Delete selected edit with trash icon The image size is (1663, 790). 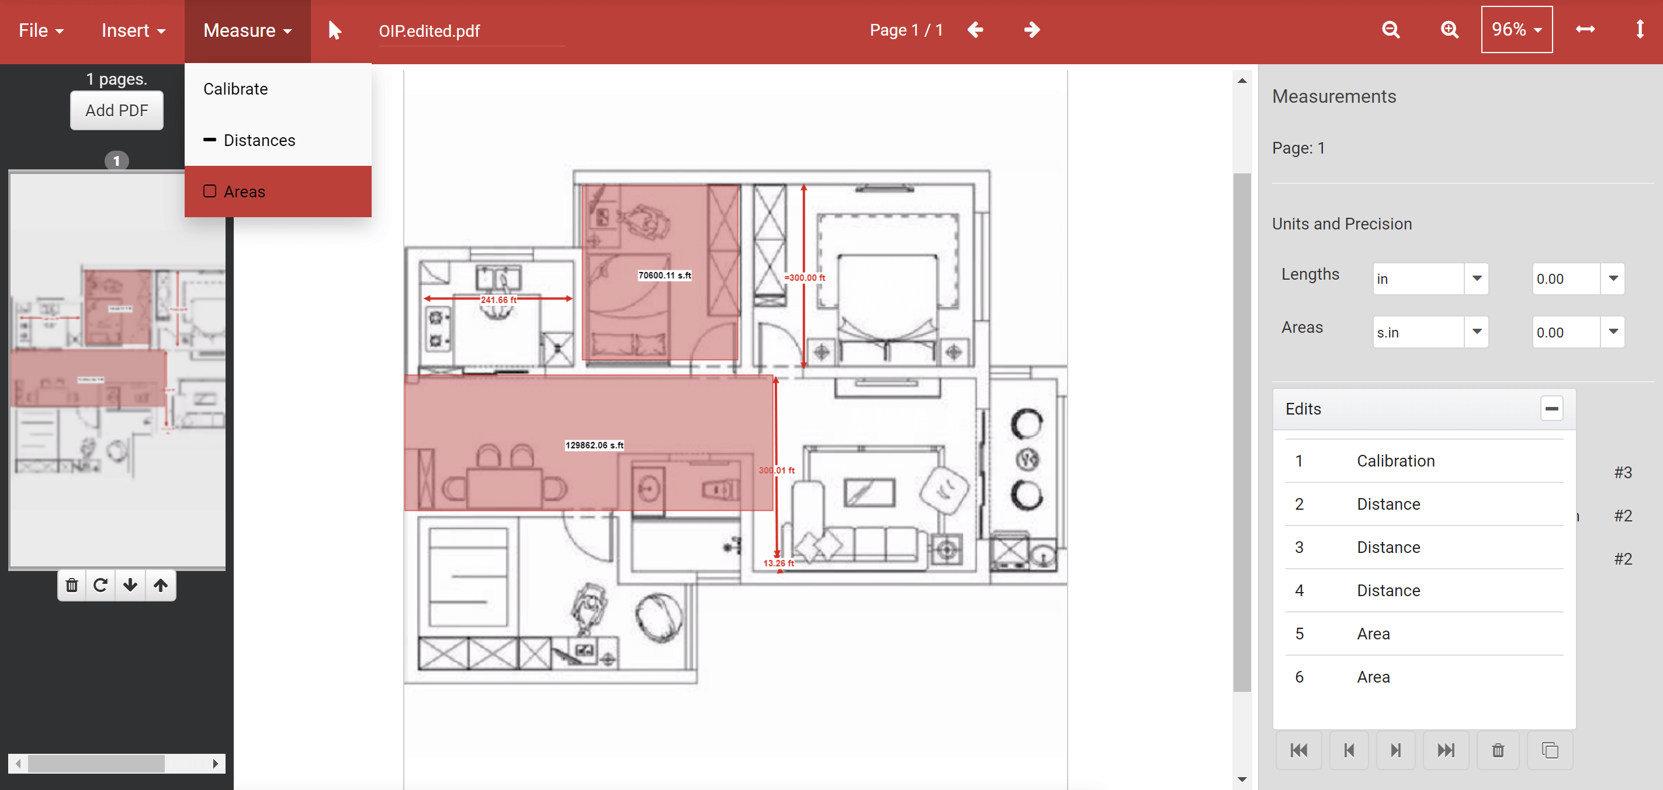pos(1498,750)
